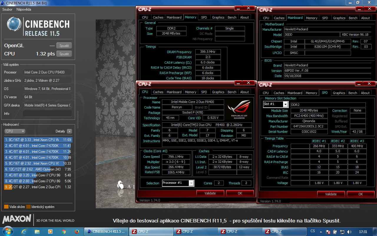Click the Specification Core(TM)2 Duo P8400 field
The height and width of the screenshot is (236, 377).
tap(207, 125)
